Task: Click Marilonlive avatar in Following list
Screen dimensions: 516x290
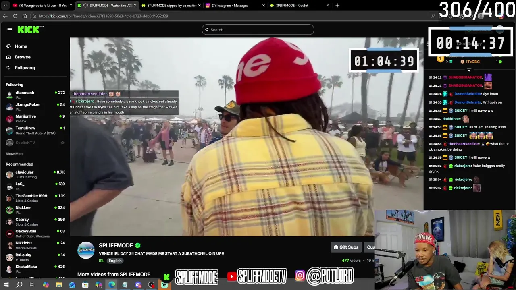Action: pyautogui.click(x=10, y=118)
